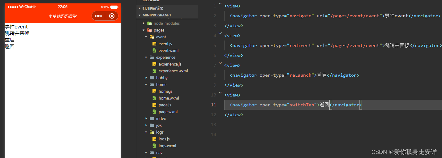Click the "navigate" value on line 2

tap(301, 16)
